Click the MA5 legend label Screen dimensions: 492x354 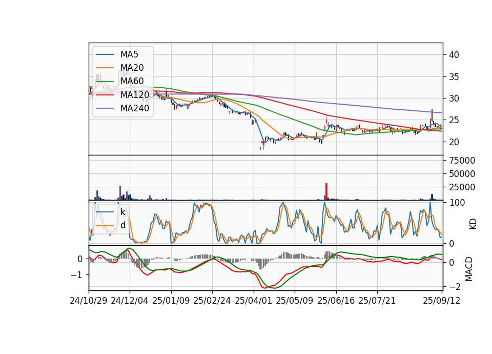pyautogui.click(x=129, y=54)
